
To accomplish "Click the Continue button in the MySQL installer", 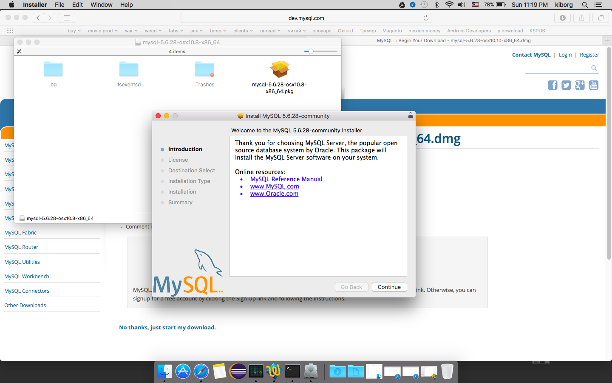I will pos(389,287).
